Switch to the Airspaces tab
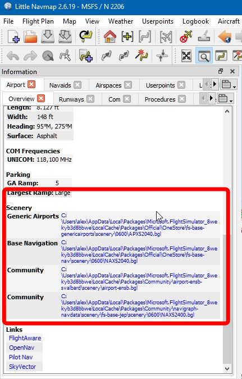 coord(108,85)
